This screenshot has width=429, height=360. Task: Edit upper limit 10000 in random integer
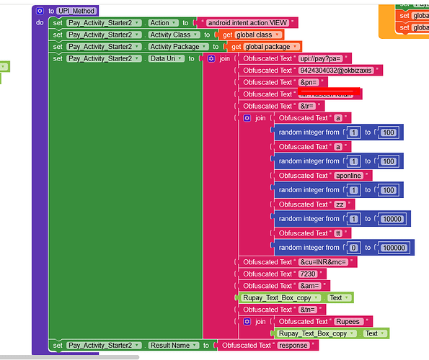pyautogui.click(x=392, y=219)
